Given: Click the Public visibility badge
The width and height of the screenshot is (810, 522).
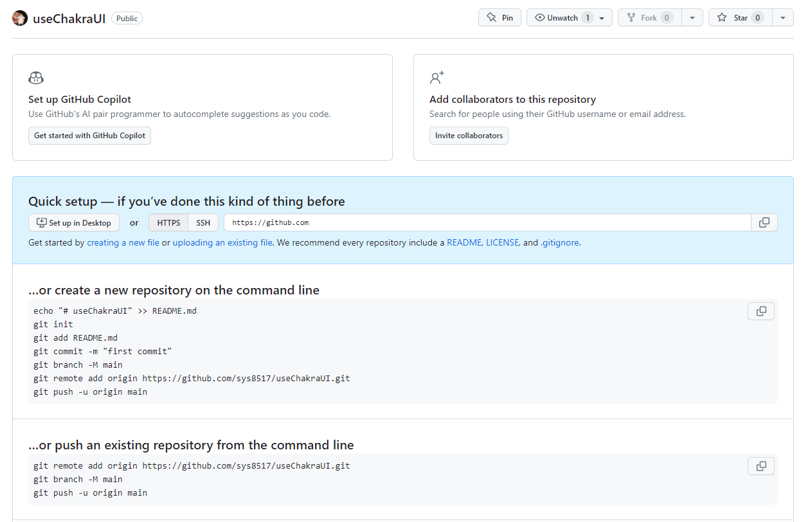Looking at the screenshot, I should pos(127,19).
